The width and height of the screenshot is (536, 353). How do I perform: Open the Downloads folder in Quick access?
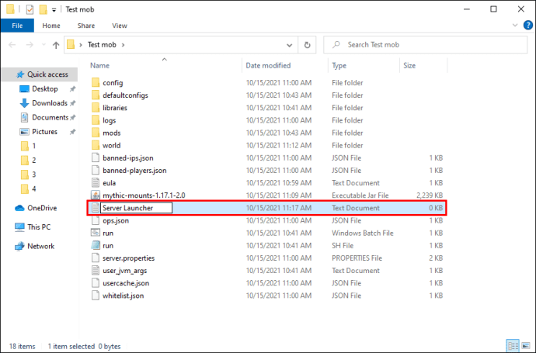click(x=50, y=102)
